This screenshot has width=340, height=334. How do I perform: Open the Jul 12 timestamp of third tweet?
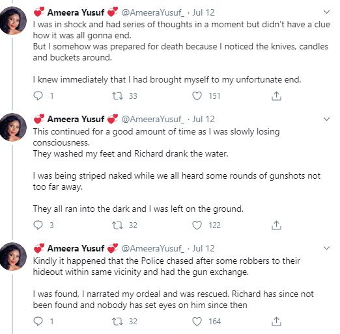[203, 248]
